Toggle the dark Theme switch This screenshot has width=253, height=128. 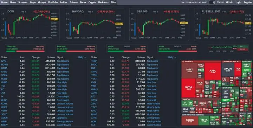(213, 2)
